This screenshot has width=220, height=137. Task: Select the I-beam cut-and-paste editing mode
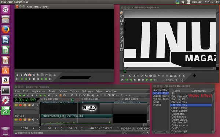(60, 95)
